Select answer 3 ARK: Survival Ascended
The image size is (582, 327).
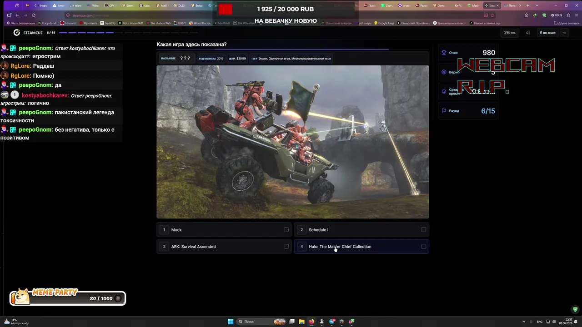click(224, 247)
